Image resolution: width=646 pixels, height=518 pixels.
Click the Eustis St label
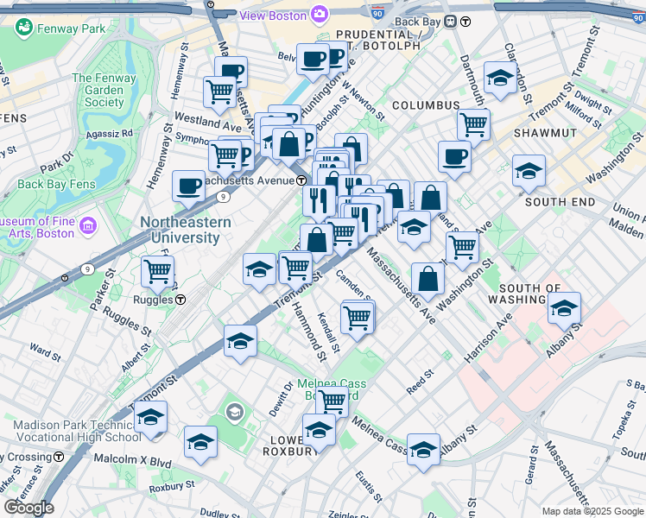click(x=369, y=487)
